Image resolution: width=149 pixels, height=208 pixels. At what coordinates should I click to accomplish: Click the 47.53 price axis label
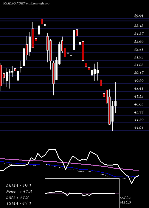139,97
